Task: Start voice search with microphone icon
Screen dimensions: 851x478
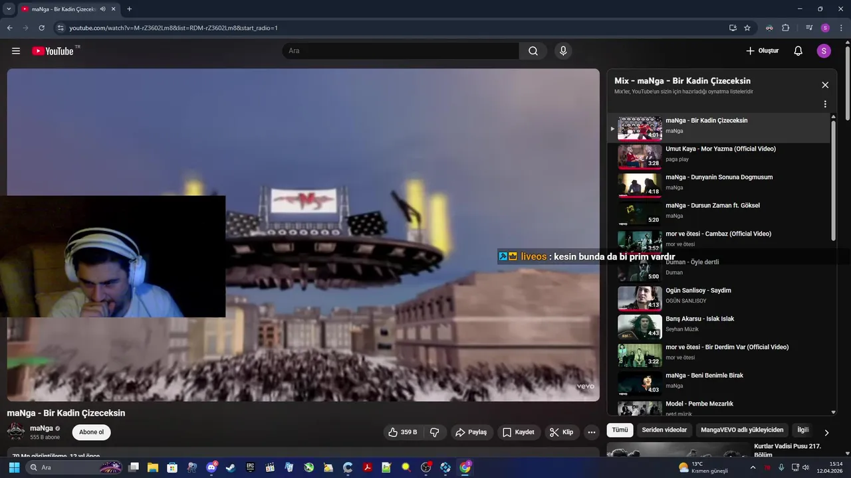Action: (x=563, y=51)
